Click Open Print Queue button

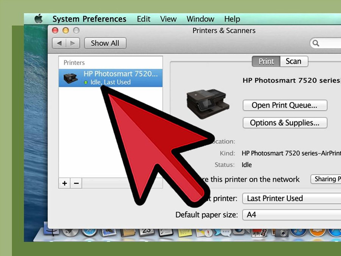pyautogui.click(x=285, y=105)
